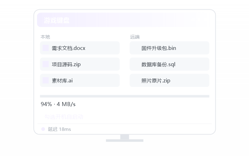Select remote file 照片原片.zip
The height and width of the screenshot is (156, 249).
coord(169,80)
